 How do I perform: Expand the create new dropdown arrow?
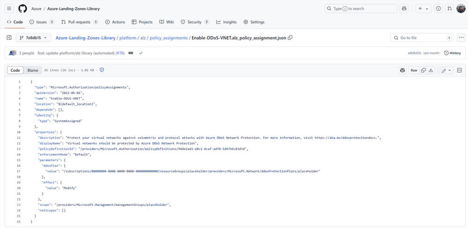coord(427,9)
